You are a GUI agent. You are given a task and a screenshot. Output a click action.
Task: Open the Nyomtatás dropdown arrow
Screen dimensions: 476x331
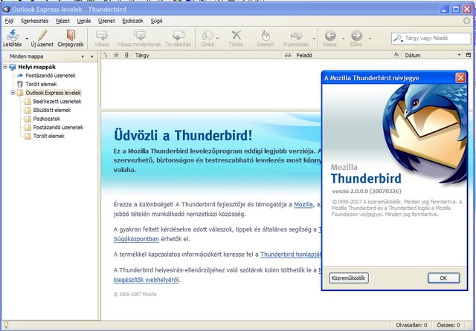click(314, 39)
